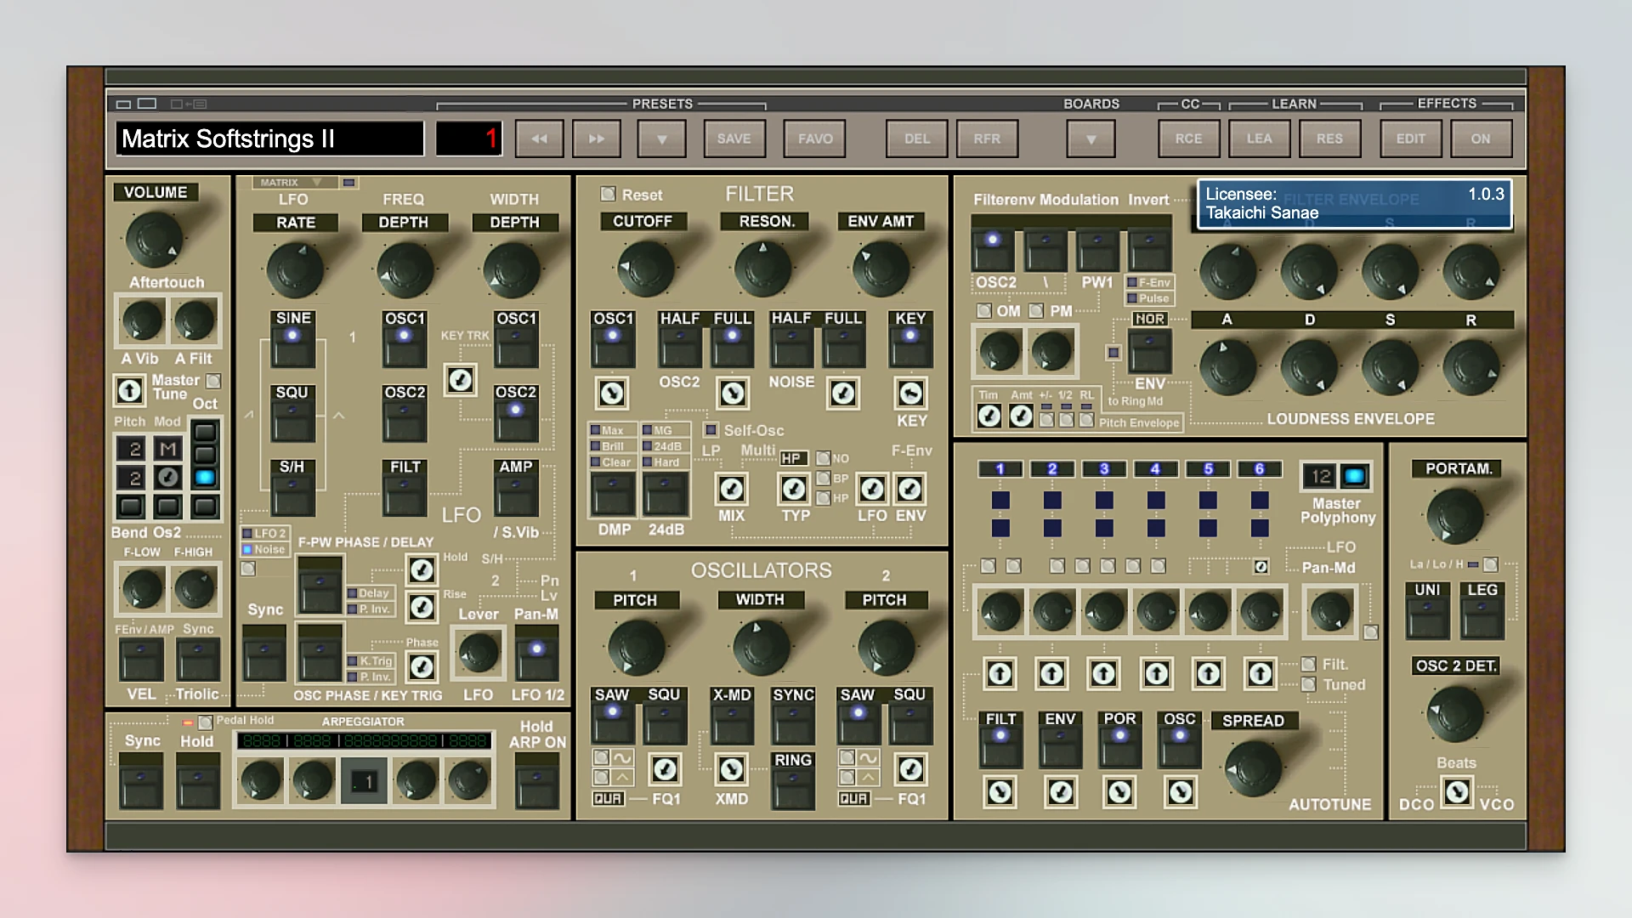The height and width of the screenshot is (918, 1632).
Task: Select voice tab 3 in polyphony section
Action: pos(1104,468)
